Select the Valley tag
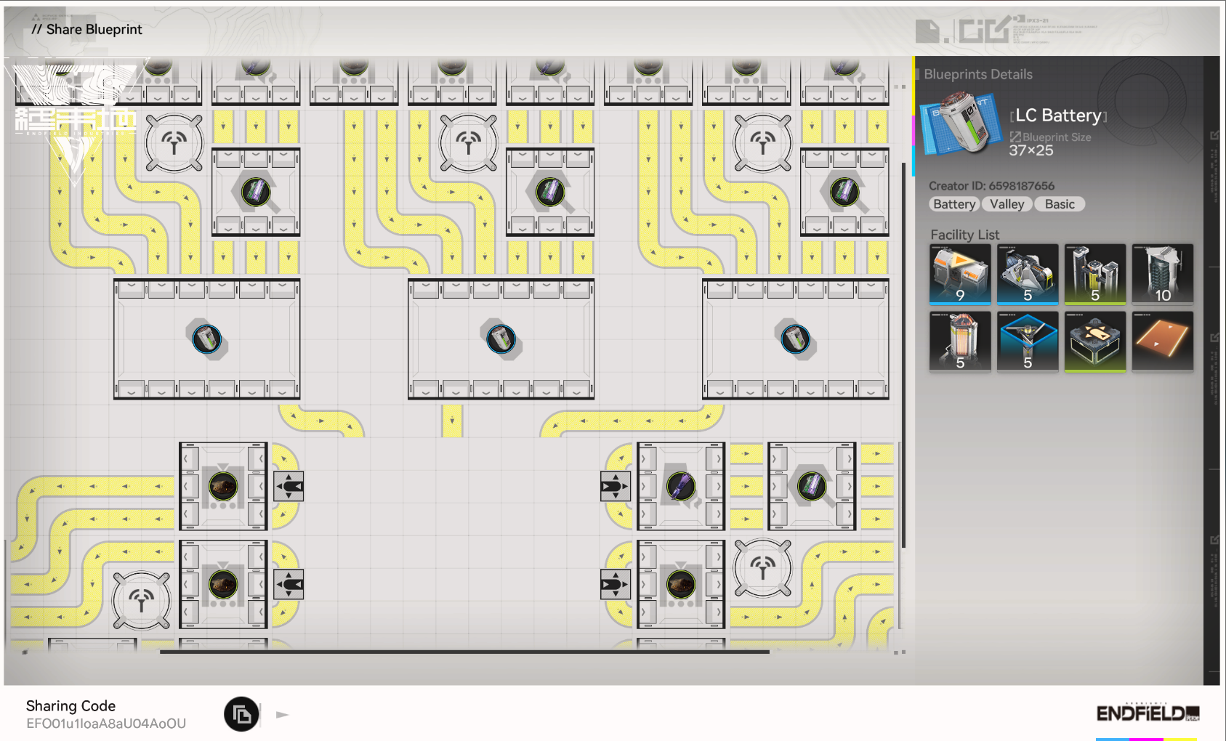This screenshot has width=1226, height=741. tap(1007, 204)
